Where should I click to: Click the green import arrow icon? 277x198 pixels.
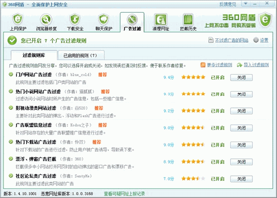(239, 65)
